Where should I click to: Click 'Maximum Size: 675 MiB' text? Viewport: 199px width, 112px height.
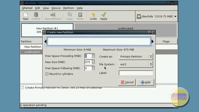pos(118,50)
